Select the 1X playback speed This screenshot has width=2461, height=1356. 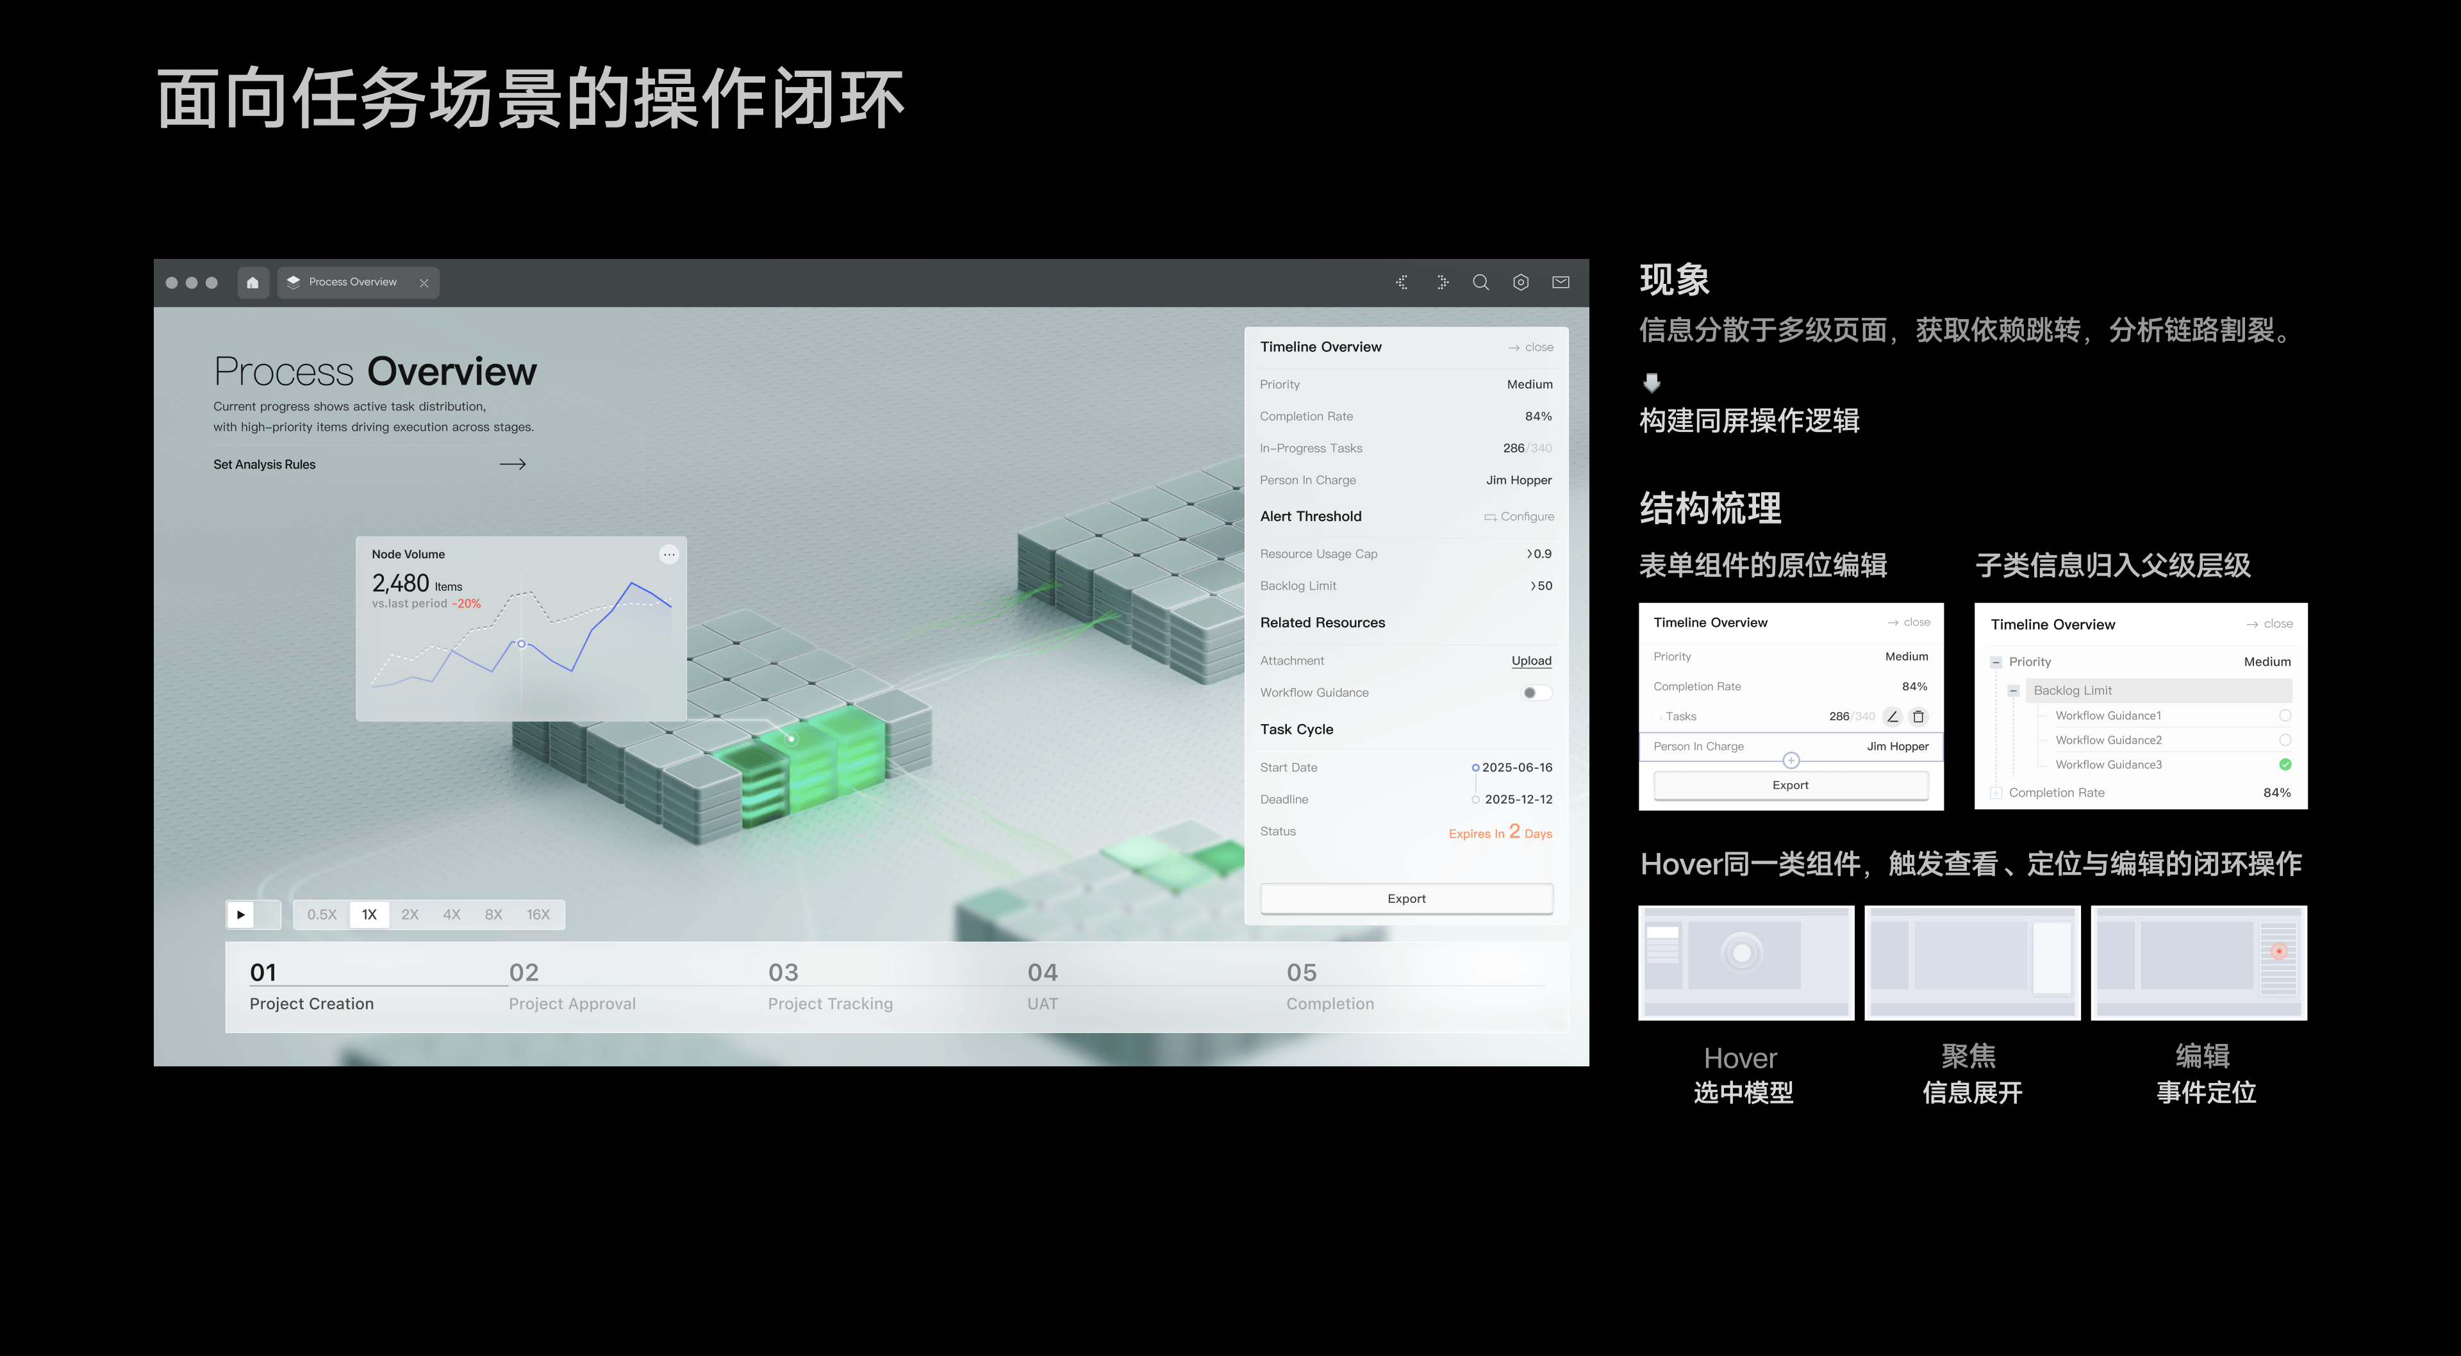370,914
